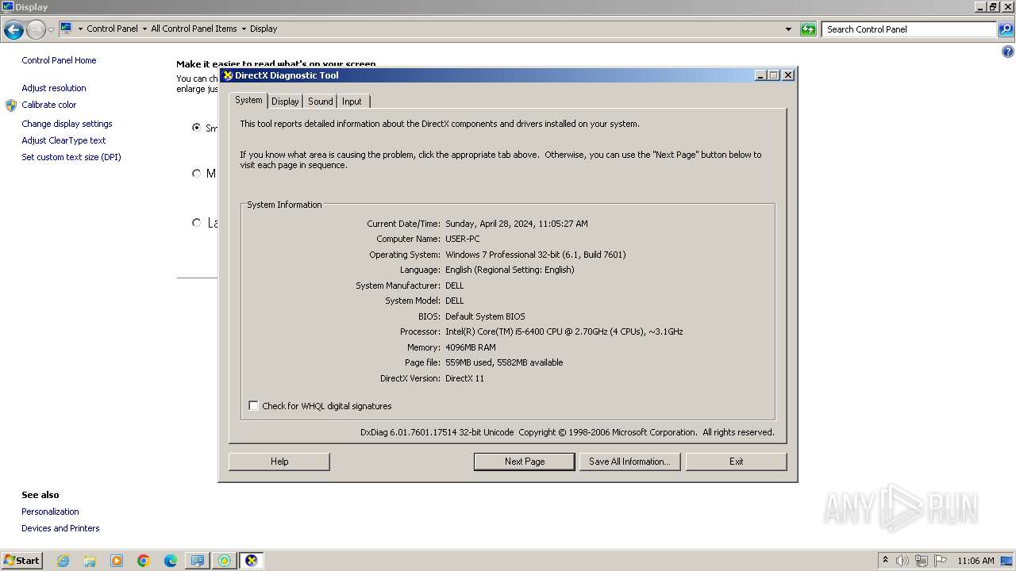
Task: Open Internet Explorer from the taskbar
Action: coord(63,561)
